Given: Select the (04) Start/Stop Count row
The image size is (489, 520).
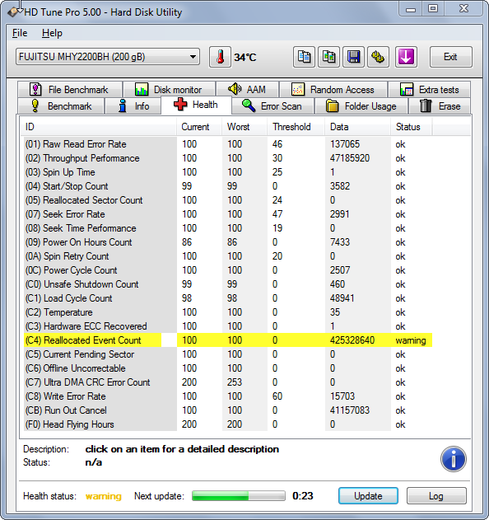Looking at the screenshot, I should point(228,186).
